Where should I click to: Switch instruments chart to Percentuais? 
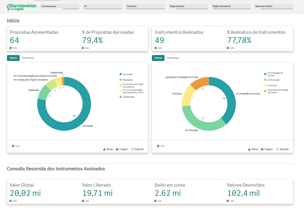(x=173, y=58)
